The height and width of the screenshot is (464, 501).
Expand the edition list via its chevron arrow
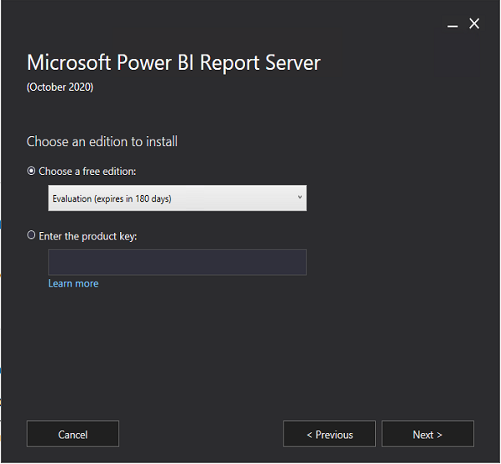point(300,198)
